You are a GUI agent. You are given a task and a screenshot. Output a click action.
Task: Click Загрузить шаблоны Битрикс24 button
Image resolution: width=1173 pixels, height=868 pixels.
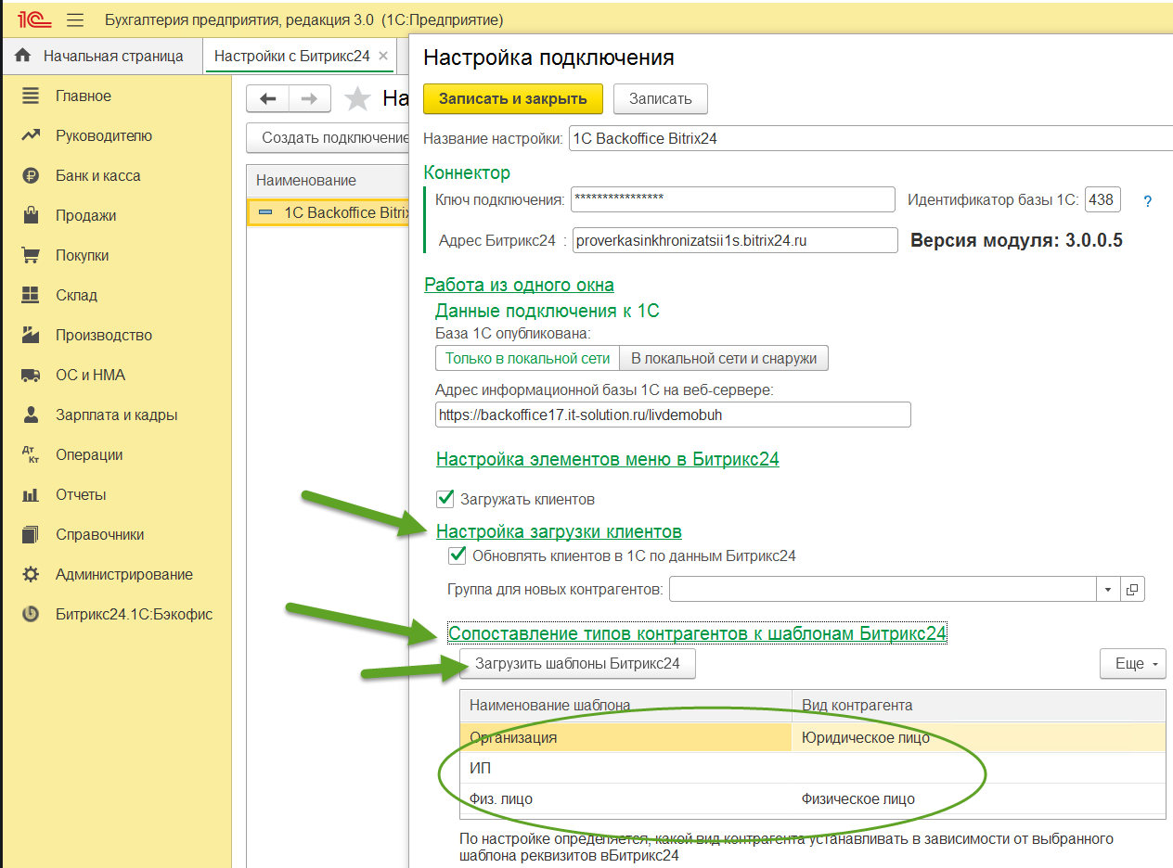point(577,664)
